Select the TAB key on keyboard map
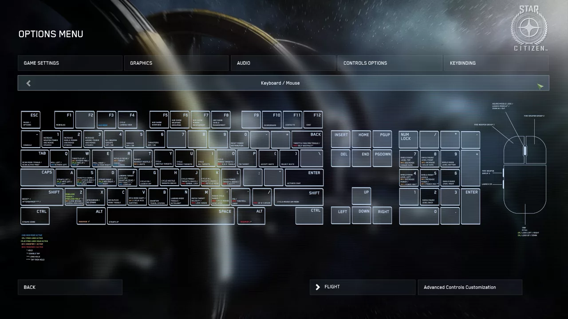Image resolution: width=568 pixels, height=319 pixels. [35, 158]
